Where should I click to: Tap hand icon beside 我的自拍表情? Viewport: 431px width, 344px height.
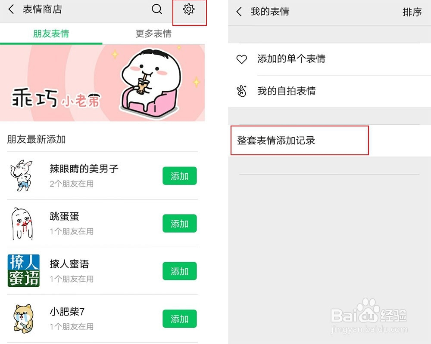click(x=242, y=91)
